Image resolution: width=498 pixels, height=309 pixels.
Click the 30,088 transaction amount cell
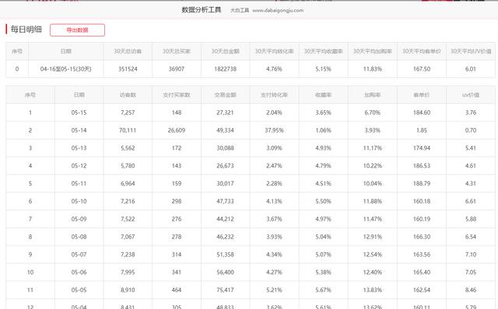225,148
